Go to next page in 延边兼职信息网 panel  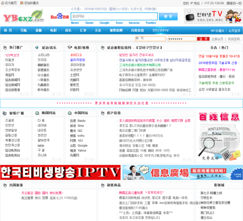coord(190,94)
